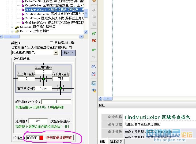
Task: Click the grey redo arrow icon
Action: click(94, 57)
